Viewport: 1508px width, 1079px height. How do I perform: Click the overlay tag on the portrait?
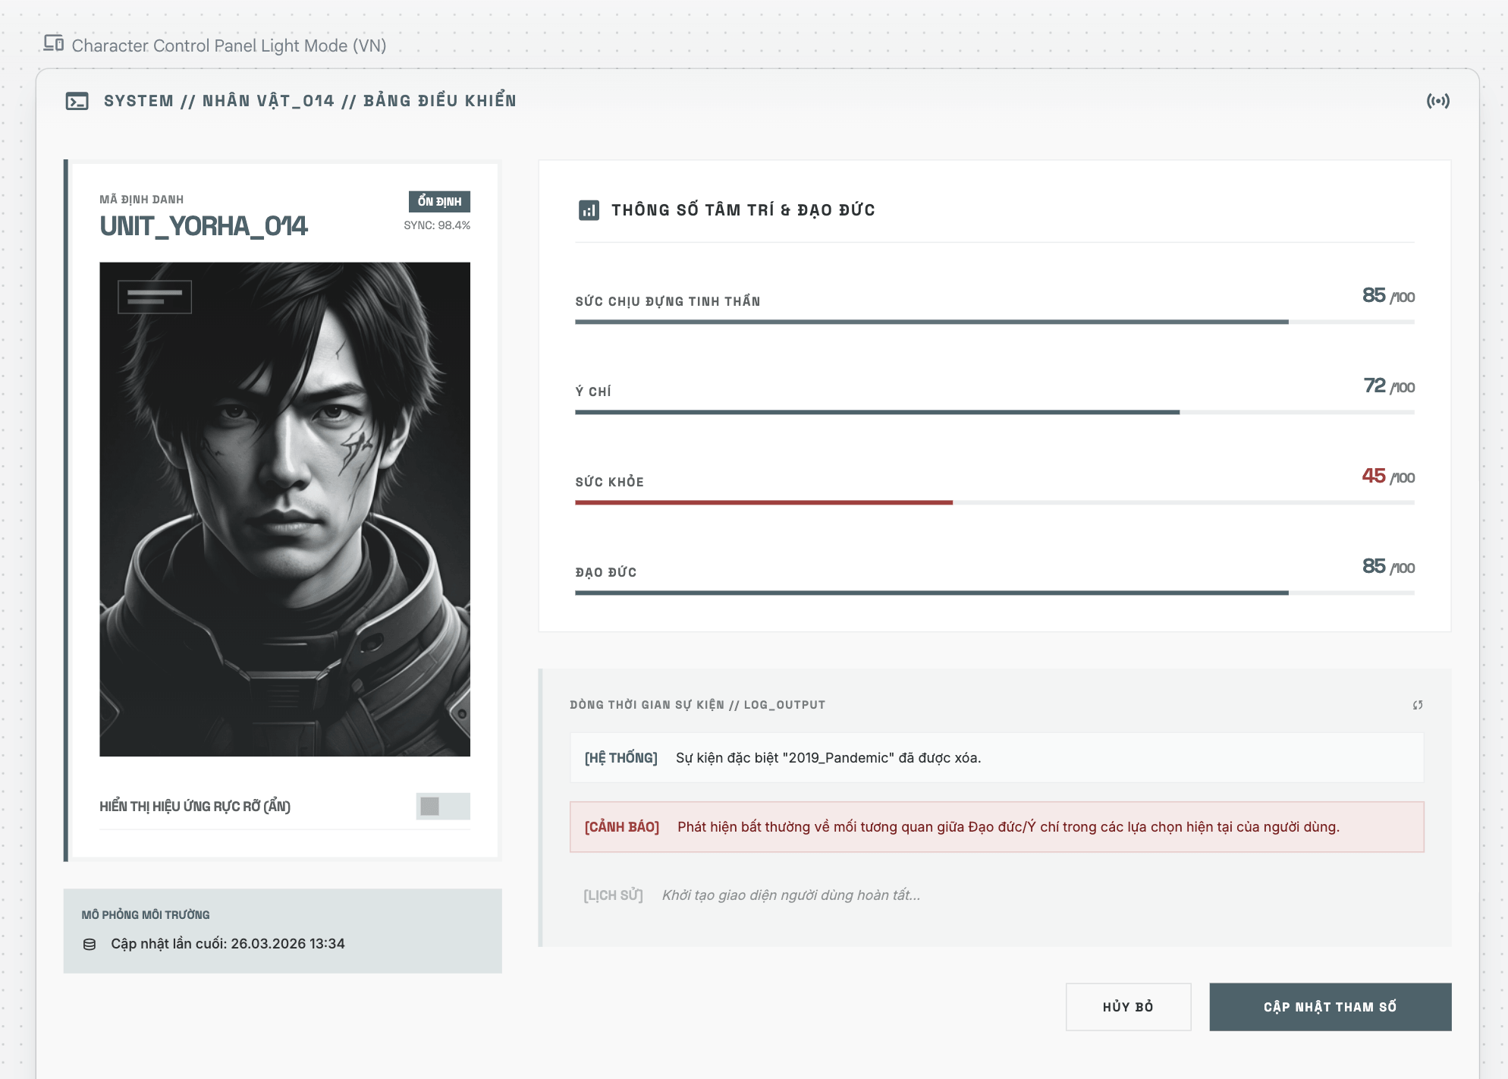point(155,297)
